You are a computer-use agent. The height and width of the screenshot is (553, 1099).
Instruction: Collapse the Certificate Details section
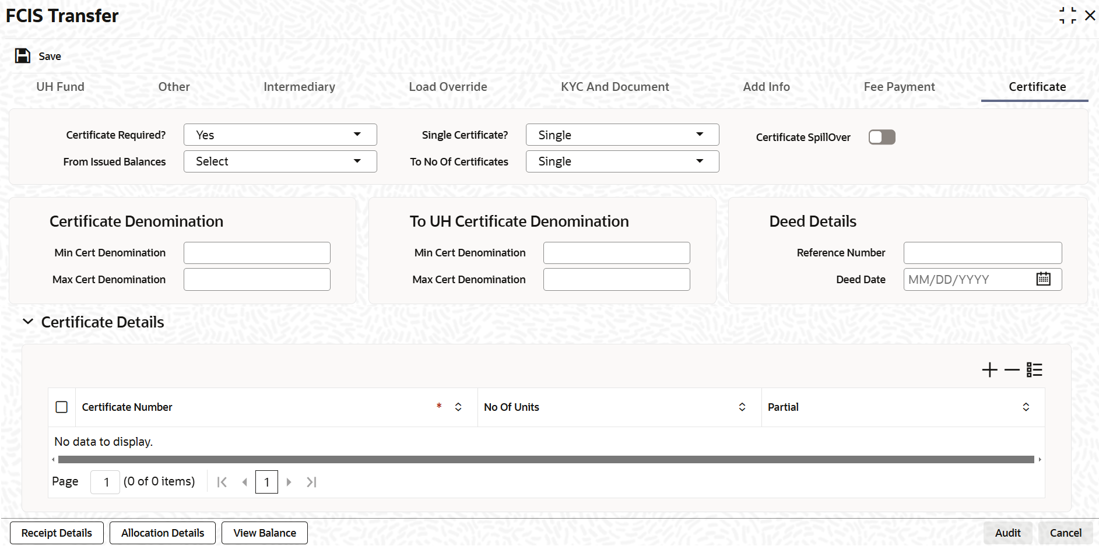click(28, 322)
